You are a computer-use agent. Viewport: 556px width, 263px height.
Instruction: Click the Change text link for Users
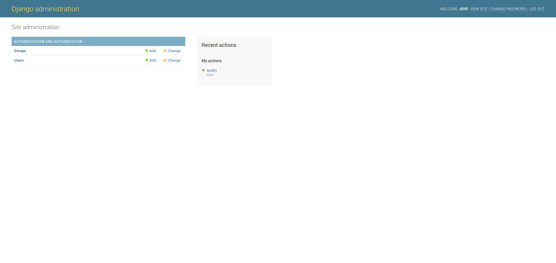click(x=174, y=60)
